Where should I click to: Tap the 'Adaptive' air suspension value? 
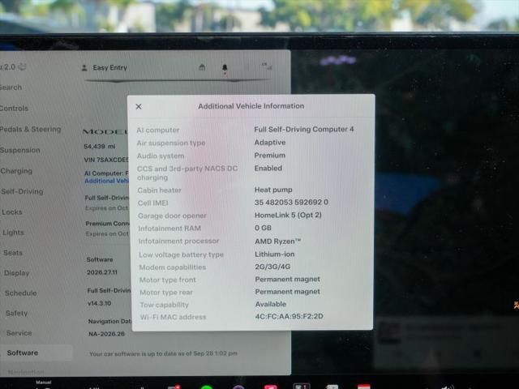tap(270, 143)
